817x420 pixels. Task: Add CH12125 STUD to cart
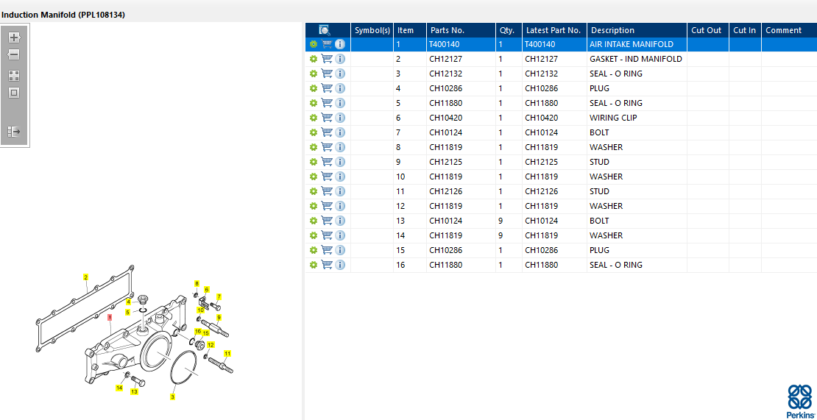(327, 162)
